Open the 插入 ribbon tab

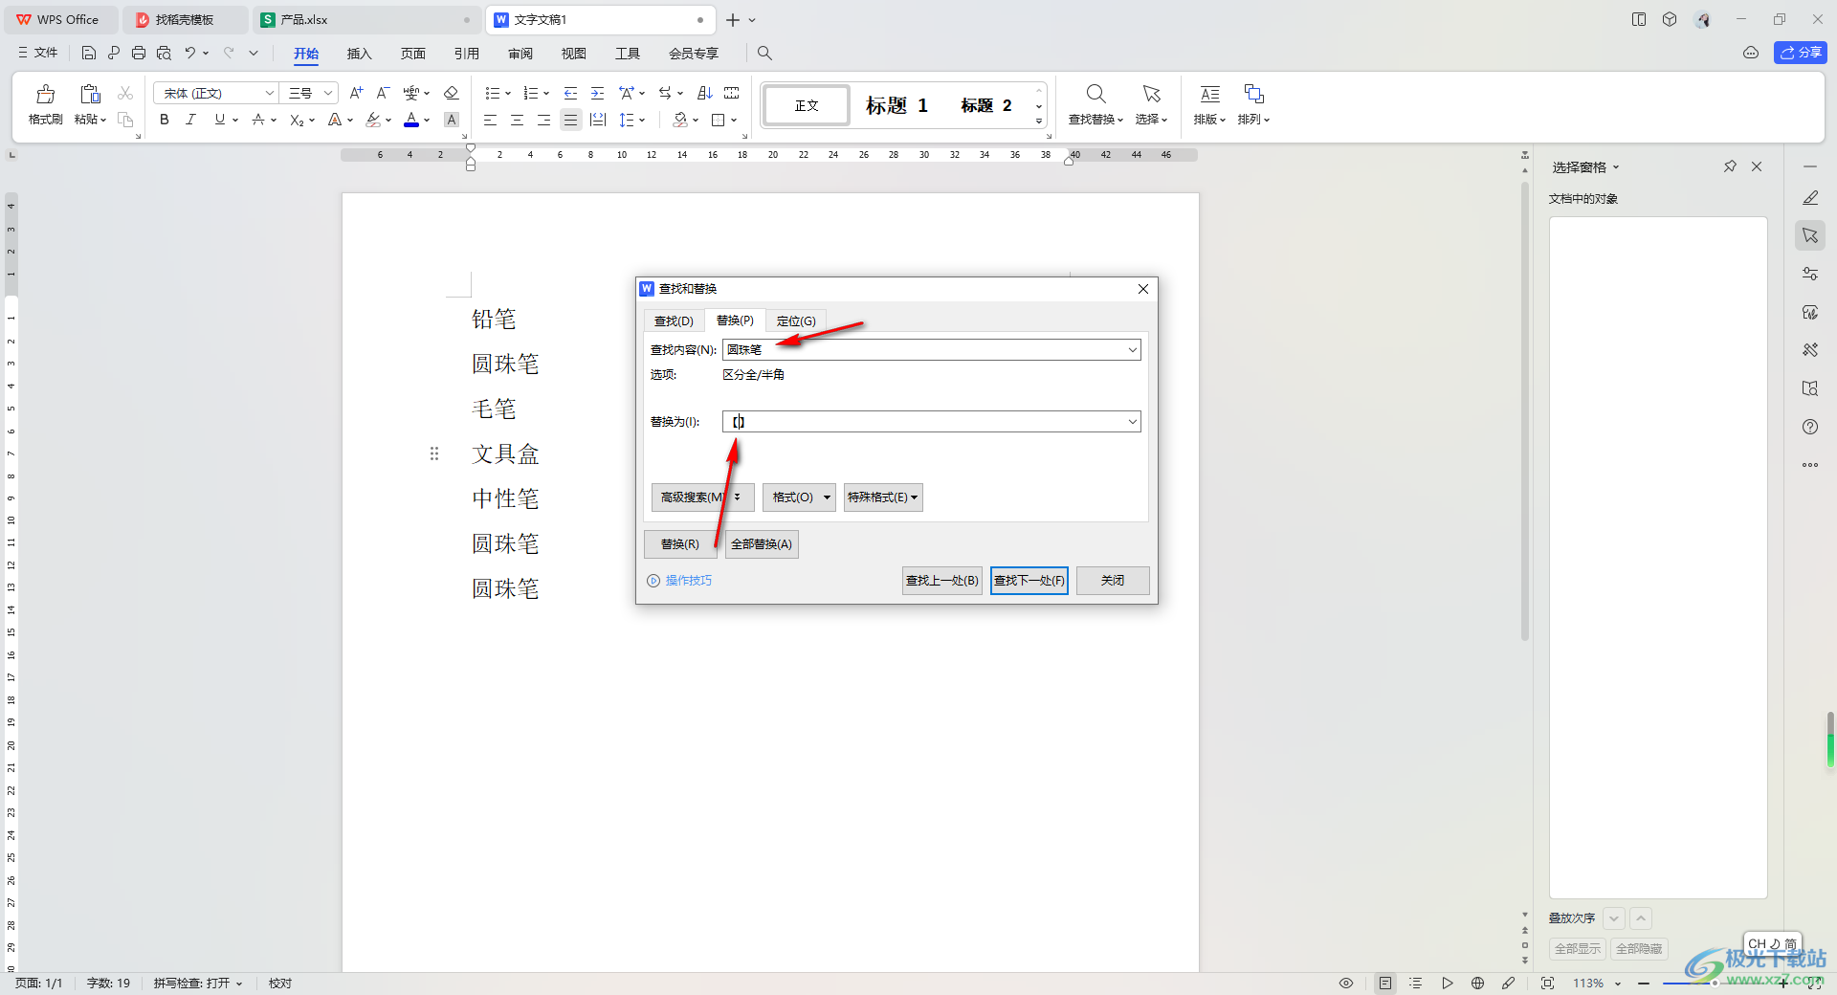[359, 54]
